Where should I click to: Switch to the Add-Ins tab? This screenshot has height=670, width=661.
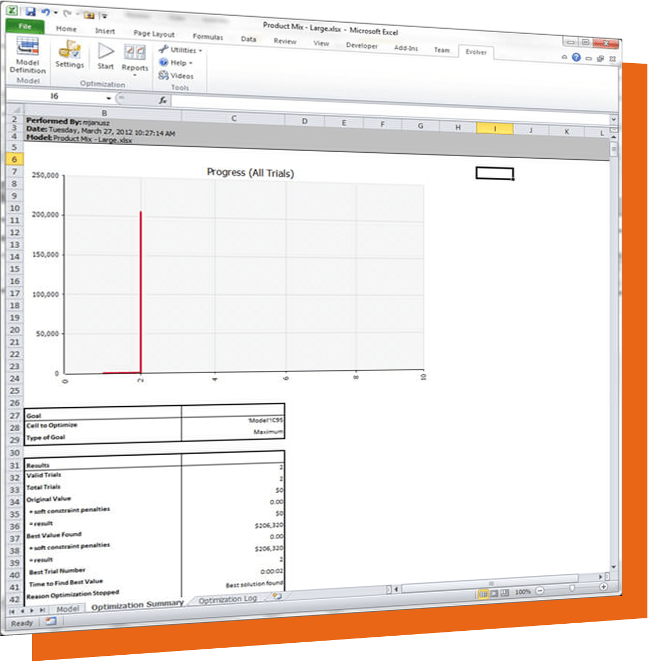coord(406,48)
